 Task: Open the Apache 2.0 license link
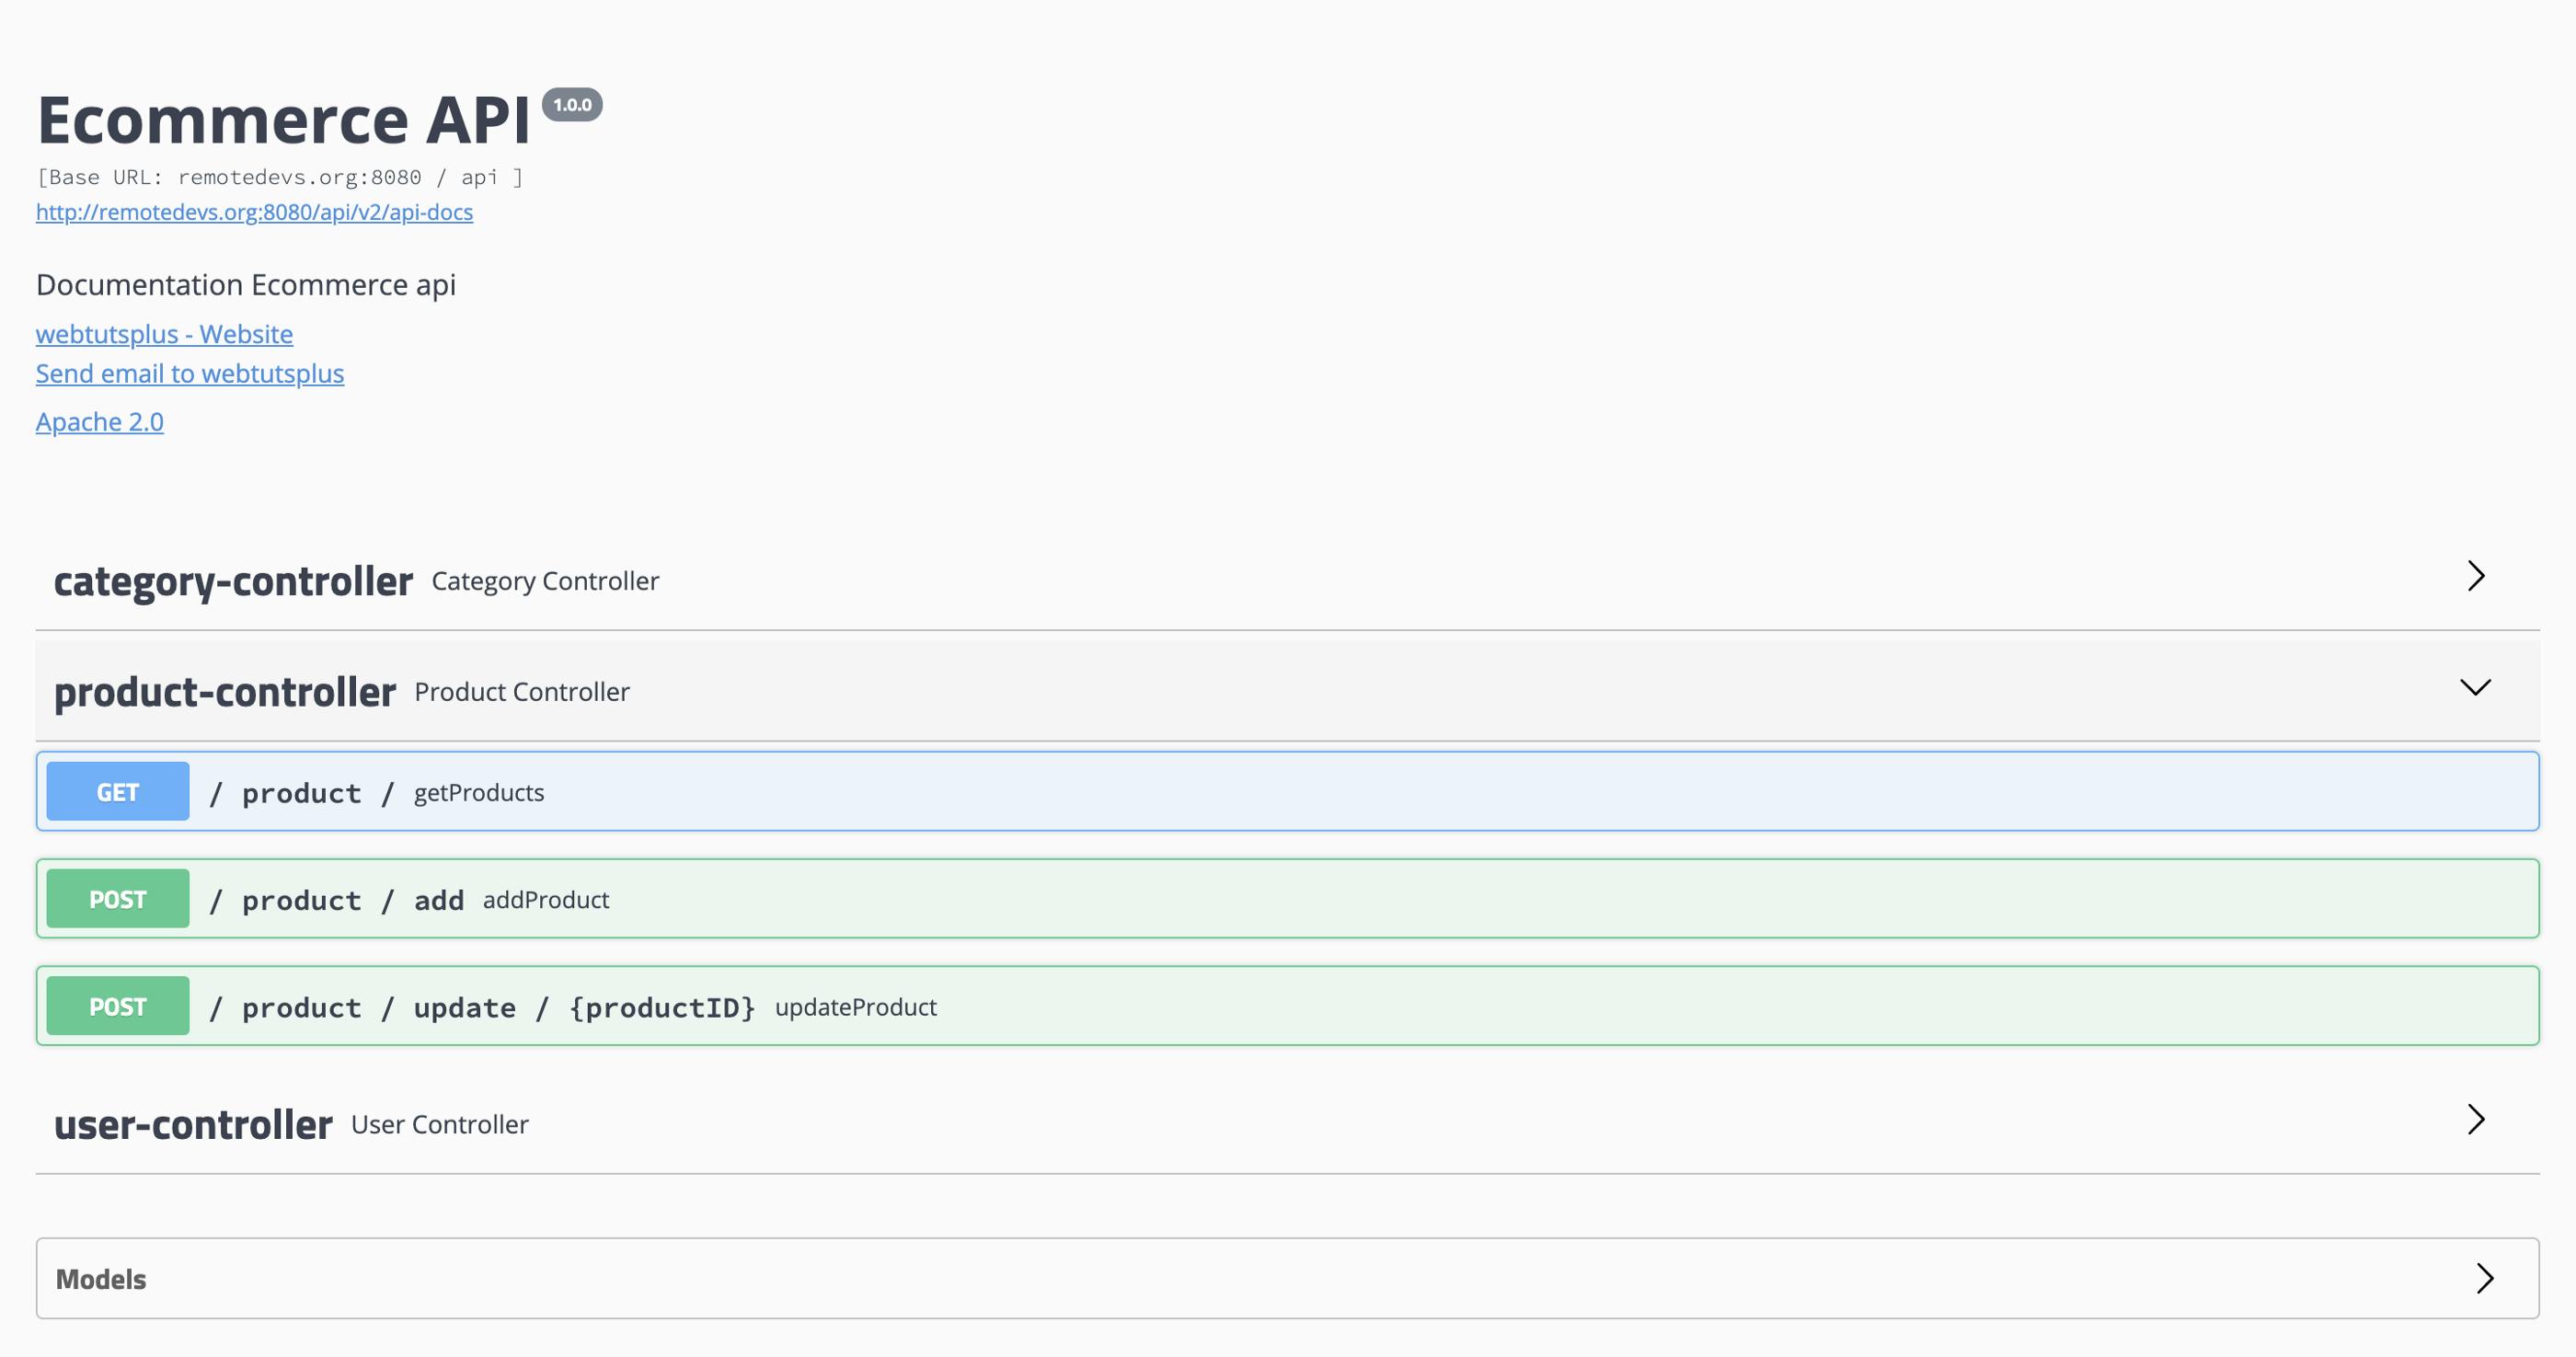(98, 420)
